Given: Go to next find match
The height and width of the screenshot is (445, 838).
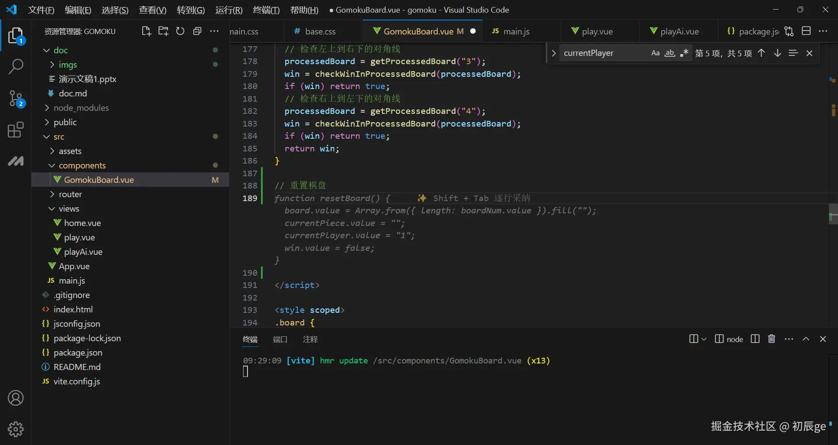Looking at the screenshot, I should pyautogui.click(x=777, y=53).
